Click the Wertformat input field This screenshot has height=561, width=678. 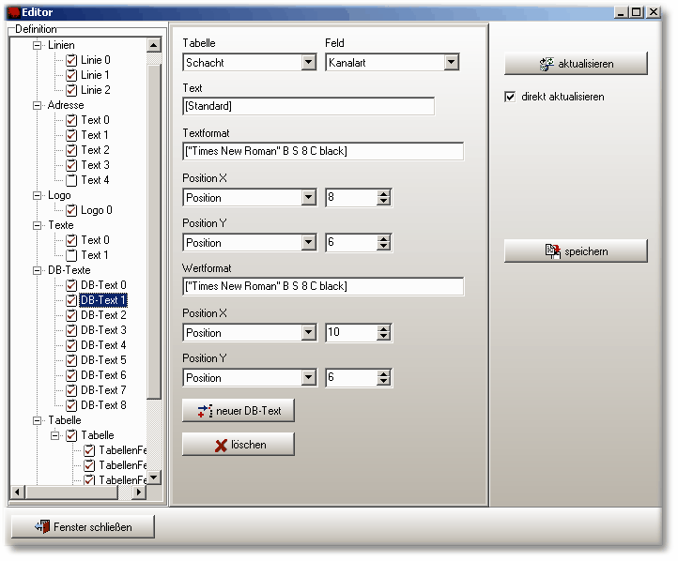tap(323, 286)
